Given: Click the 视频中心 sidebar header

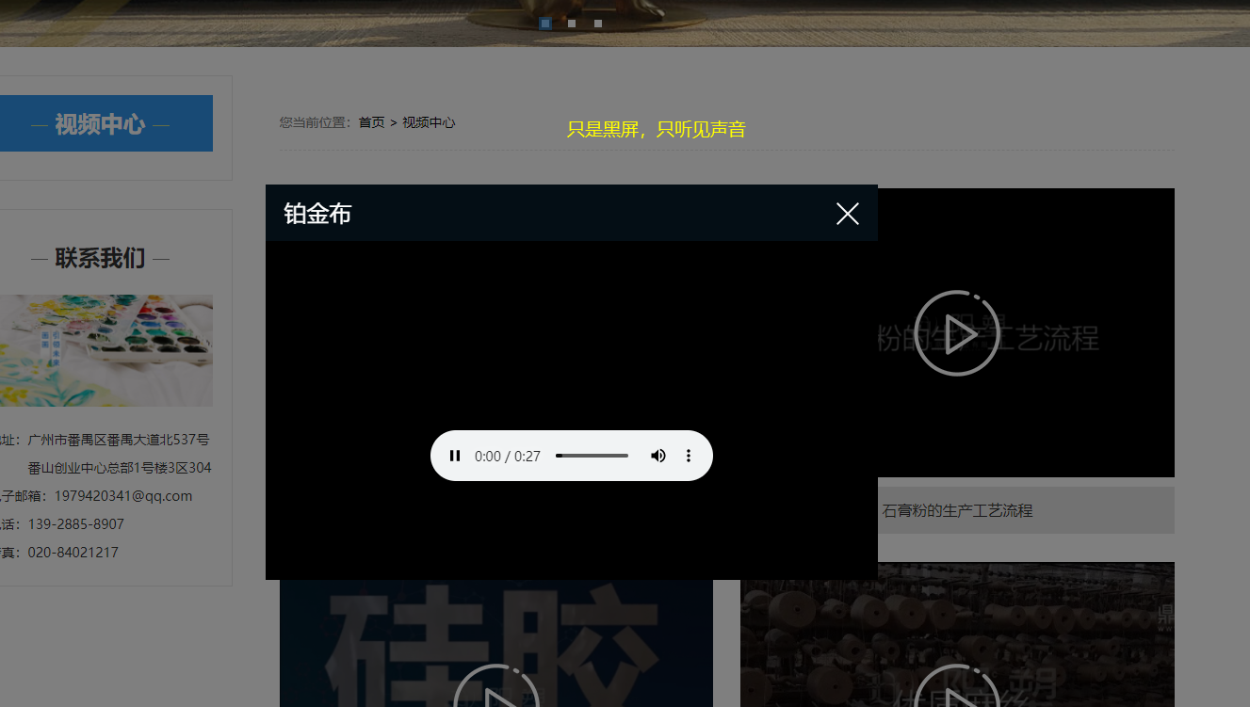Looking at the screenshot, I should coord(100,123).
